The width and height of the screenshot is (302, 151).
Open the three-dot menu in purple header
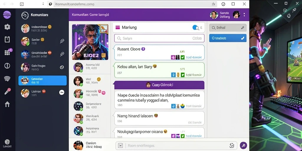[x=244, y=15]
